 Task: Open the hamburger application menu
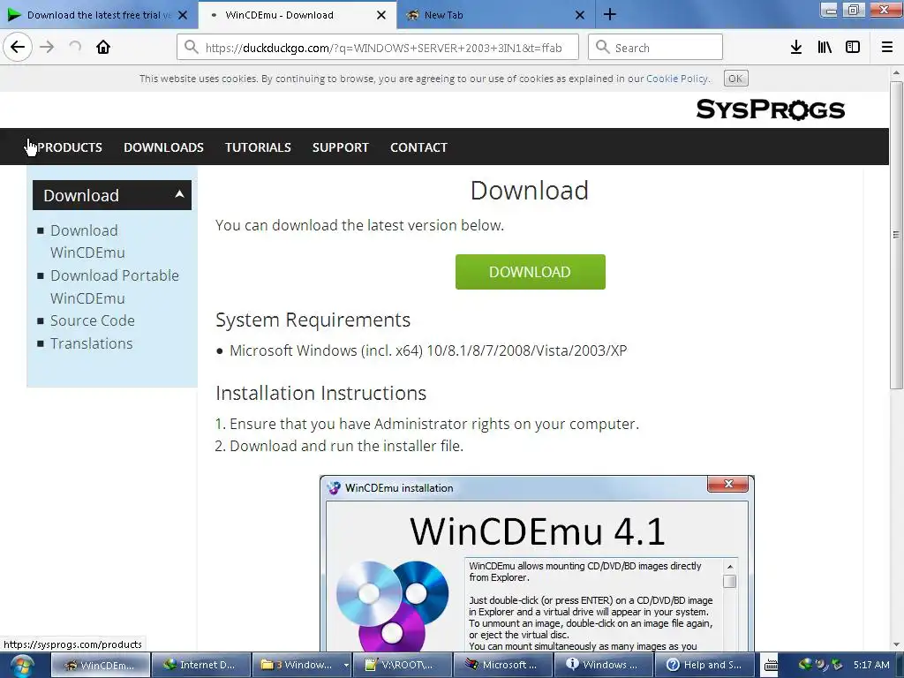pos(887,48)
